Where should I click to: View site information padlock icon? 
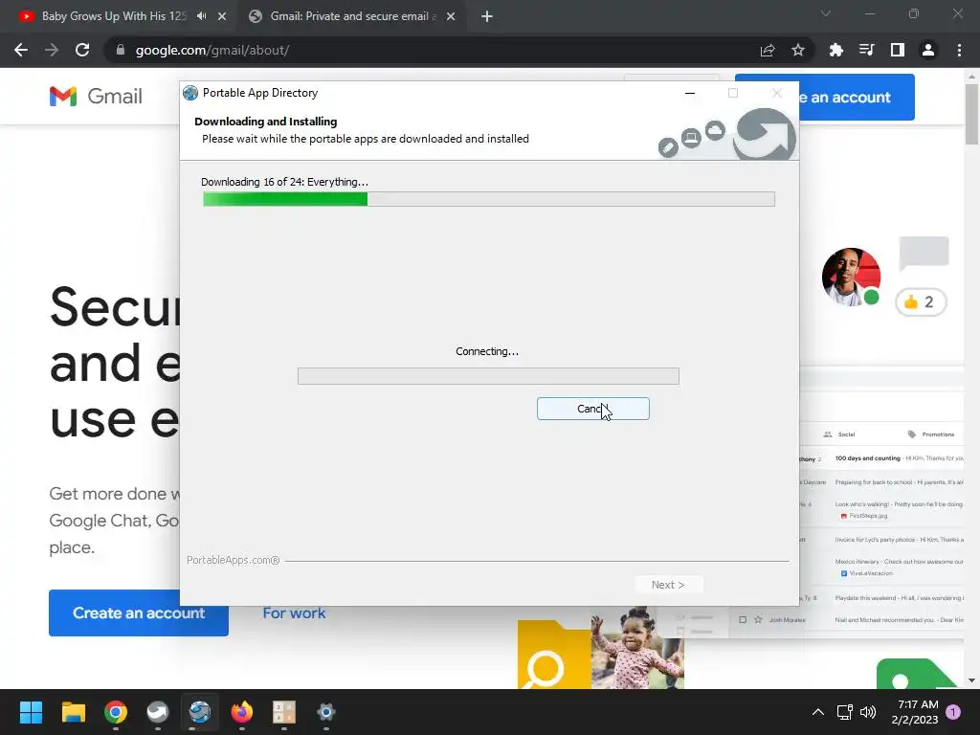coord(121,50)
